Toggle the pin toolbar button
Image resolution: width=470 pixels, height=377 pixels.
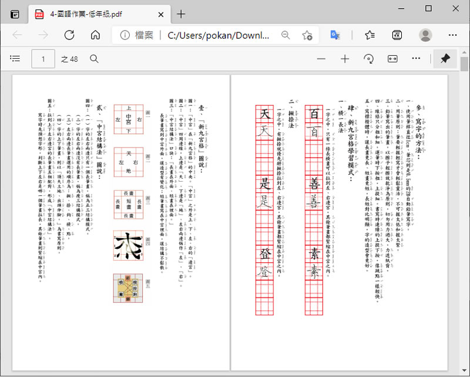click(x=445, y=59)
